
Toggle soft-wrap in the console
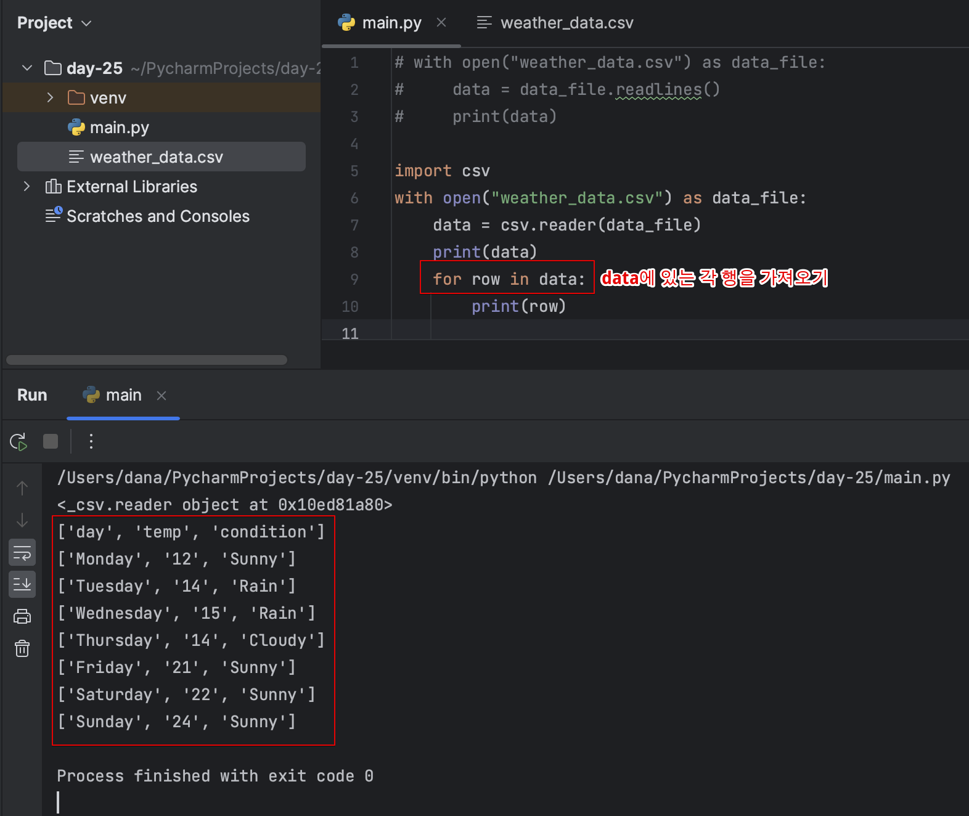(x=22, y=553)
